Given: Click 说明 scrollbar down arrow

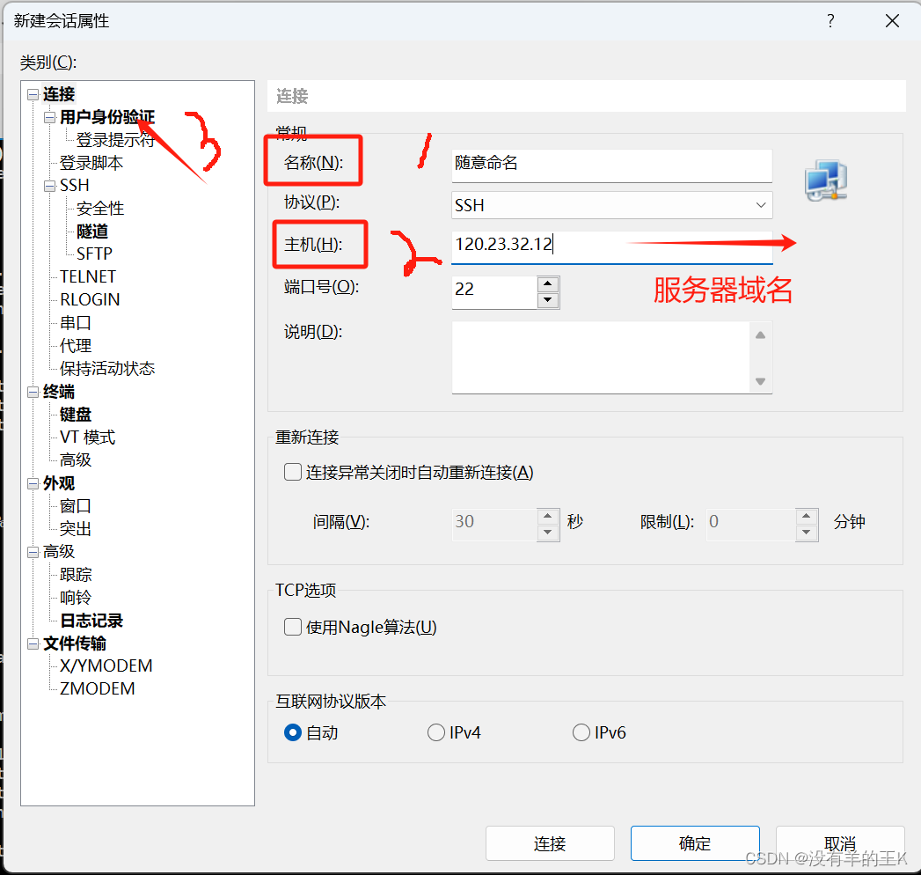Looking at the screenshot, I should coord(761,381).
